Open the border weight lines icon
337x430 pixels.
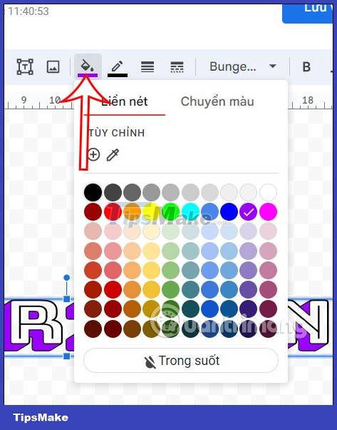click(147, 67)
